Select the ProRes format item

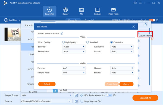tap(27, 54)
